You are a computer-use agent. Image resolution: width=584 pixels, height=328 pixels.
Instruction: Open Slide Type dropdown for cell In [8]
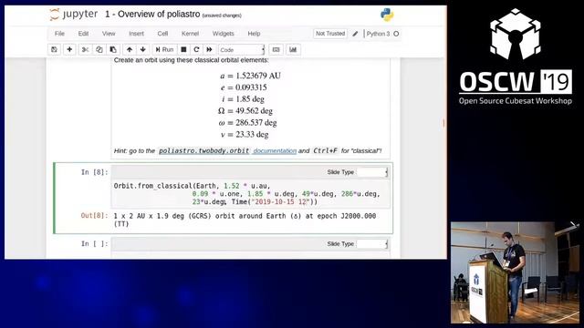[x=372, y=172]
